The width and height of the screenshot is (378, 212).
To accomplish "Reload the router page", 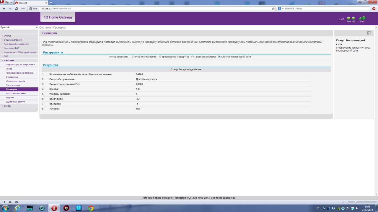I will click(x=17, y=9).
